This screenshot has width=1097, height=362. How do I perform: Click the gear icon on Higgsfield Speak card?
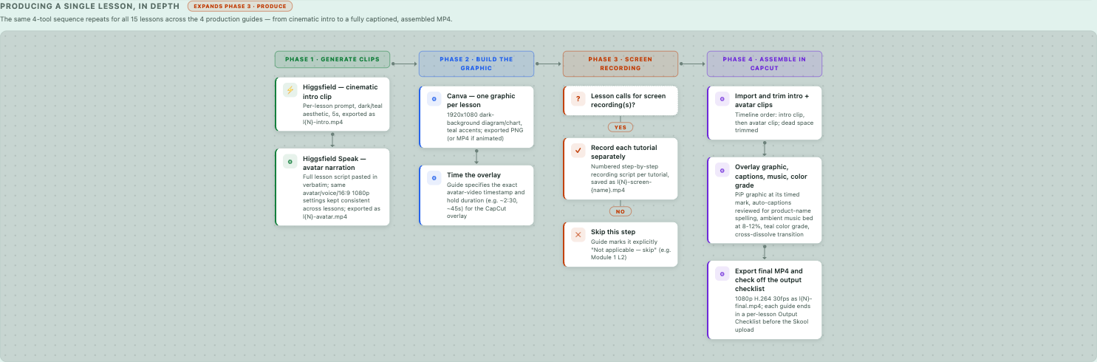290,161
